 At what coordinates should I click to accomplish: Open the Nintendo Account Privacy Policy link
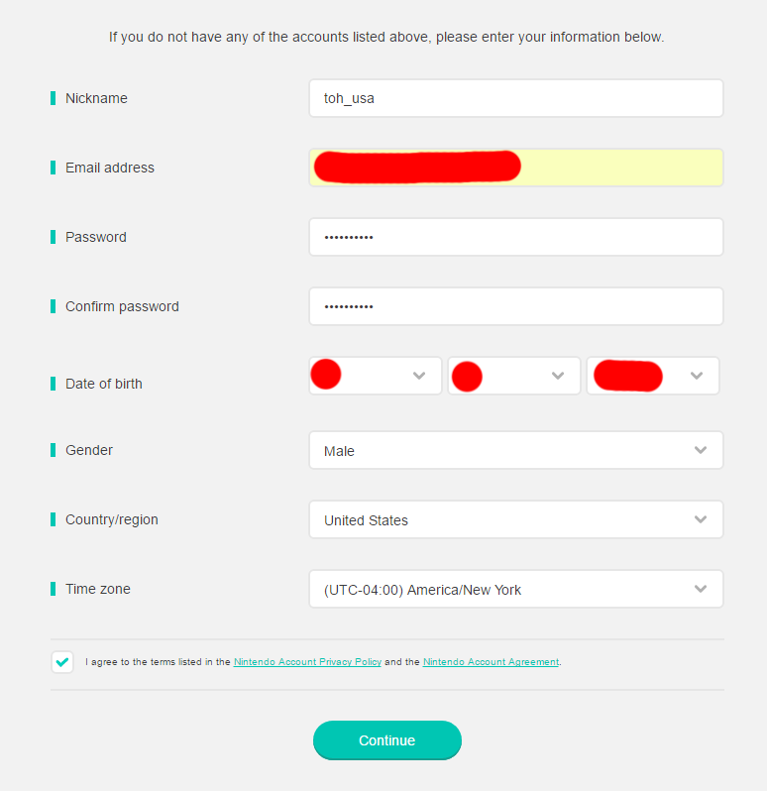tap(307, 662)
